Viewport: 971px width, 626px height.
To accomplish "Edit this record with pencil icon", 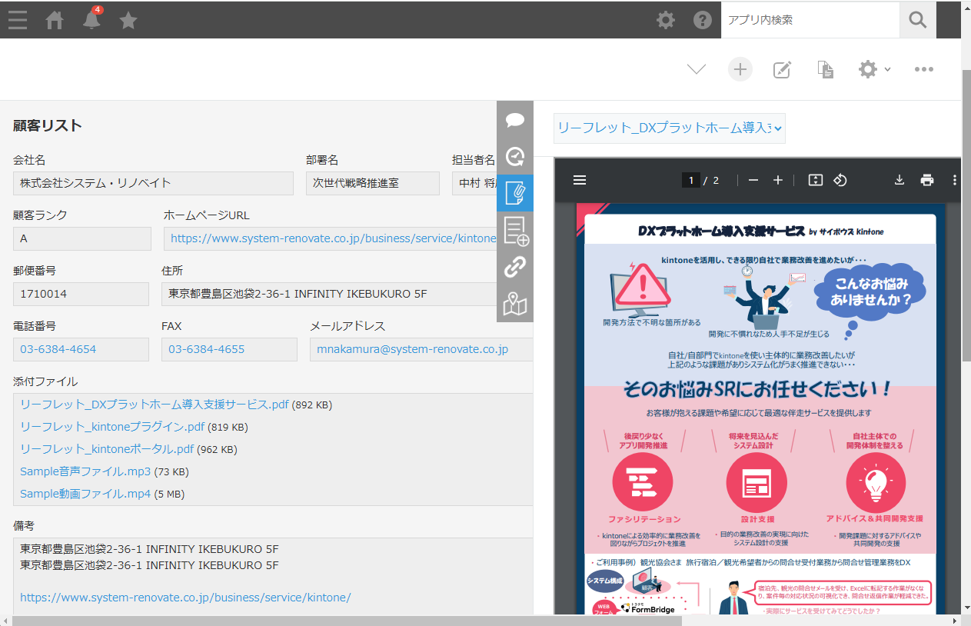I will click(x=782, y=70).
